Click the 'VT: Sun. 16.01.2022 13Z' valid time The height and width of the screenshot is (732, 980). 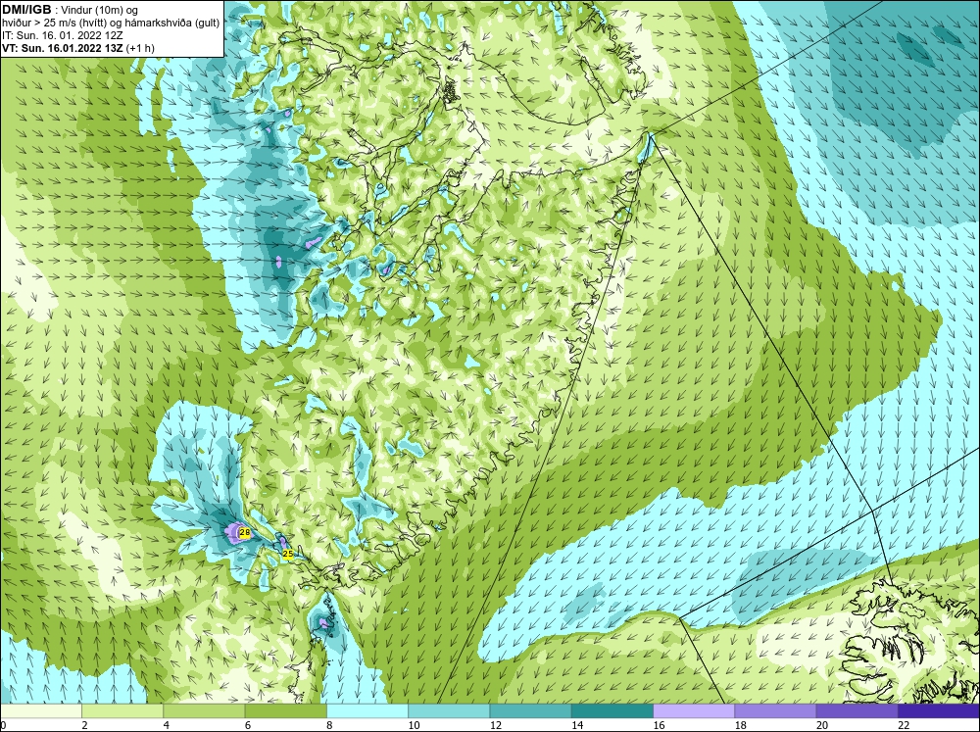pos(65,47)
